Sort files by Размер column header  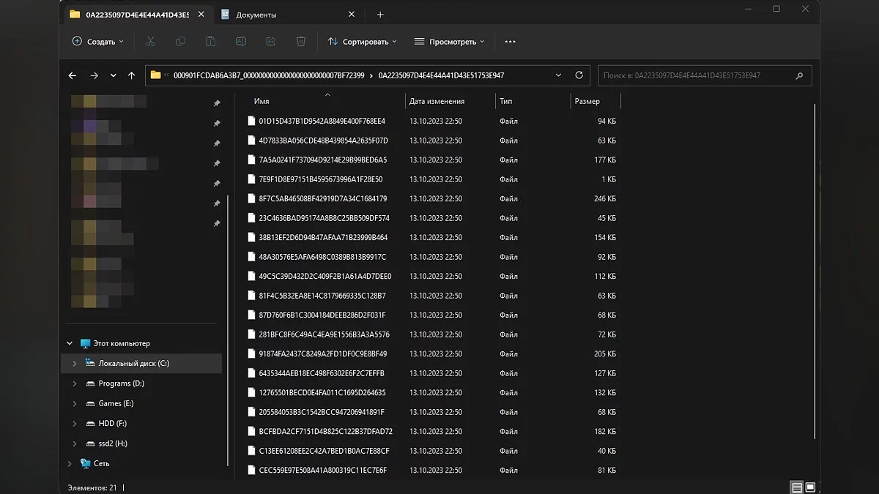pos(587,101)
